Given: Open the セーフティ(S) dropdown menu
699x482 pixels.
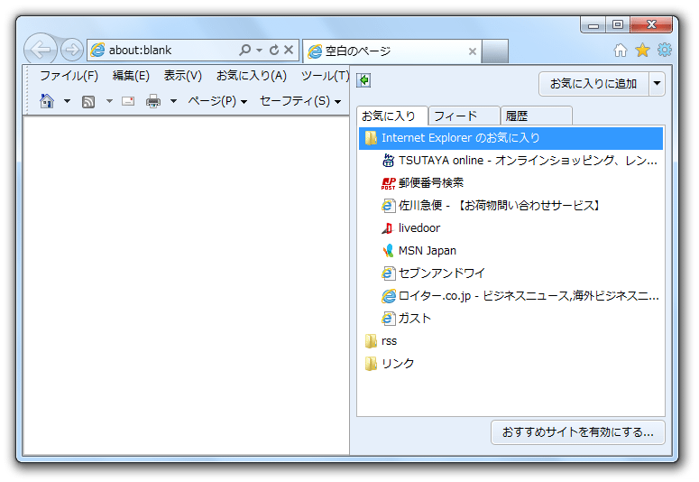Looking at the screenshot, I should coord(300,101).
